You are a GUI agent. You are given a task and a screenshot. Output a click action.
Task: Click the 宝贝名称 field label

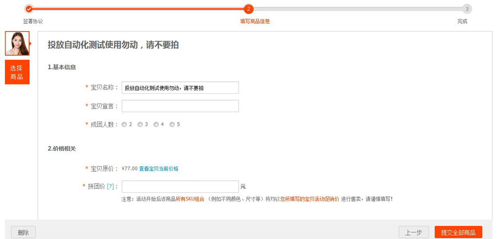tap(102, 88)
